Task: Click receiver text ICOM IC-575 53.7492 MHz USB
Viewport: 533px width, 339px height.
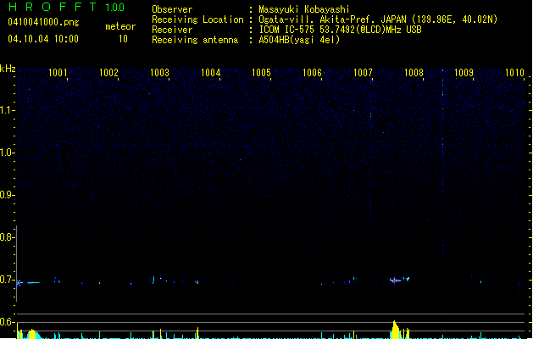Action: 340,30
